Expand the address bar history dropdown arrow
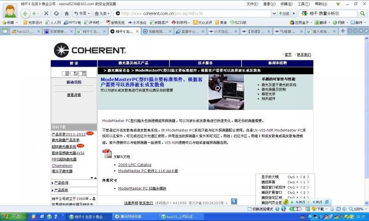 274,13
